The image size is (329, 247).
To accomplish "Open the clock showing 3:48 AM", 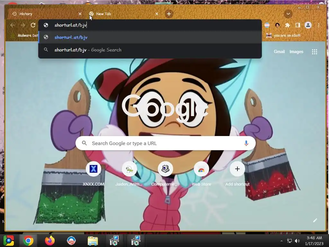I will [314, 241].
